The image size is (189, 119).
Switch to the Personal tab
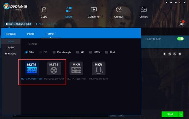pos(11,34)
